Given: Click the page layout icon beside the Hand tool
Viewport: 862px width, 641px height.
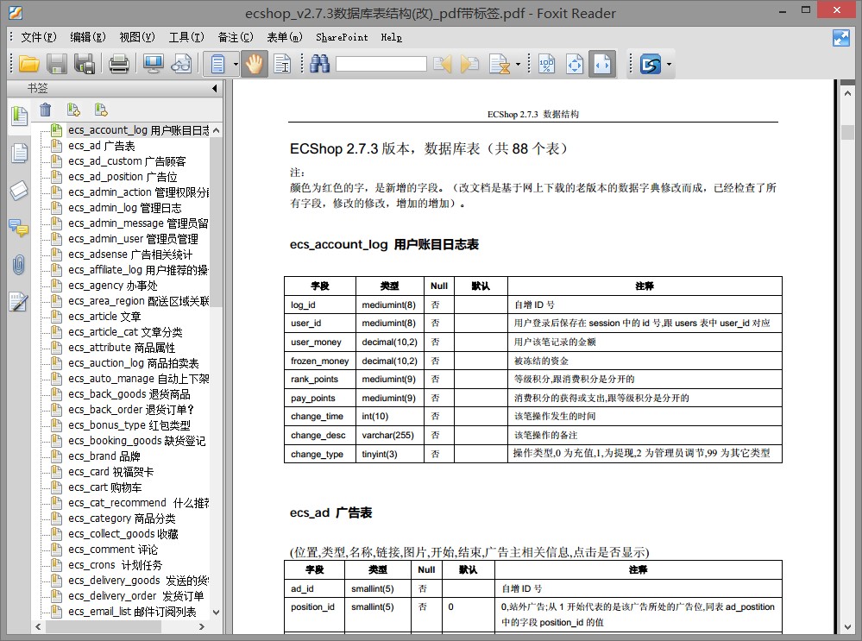Looking at the screenshot, I should coord(217,65).
